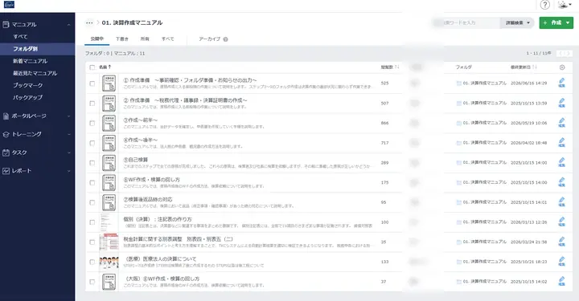579x301 pixels.
Task: Open the ⑥WF作成・検算の回し方 manual title
Action: click(152, 180)
